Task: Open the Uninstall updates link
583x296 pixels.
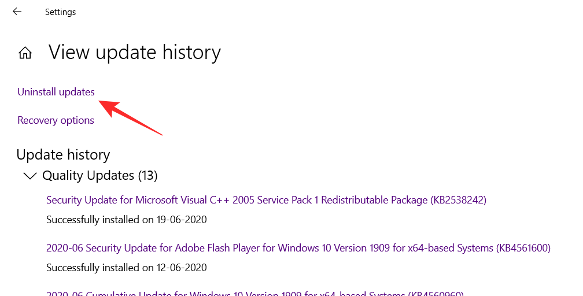Action: tap(56, 92)
